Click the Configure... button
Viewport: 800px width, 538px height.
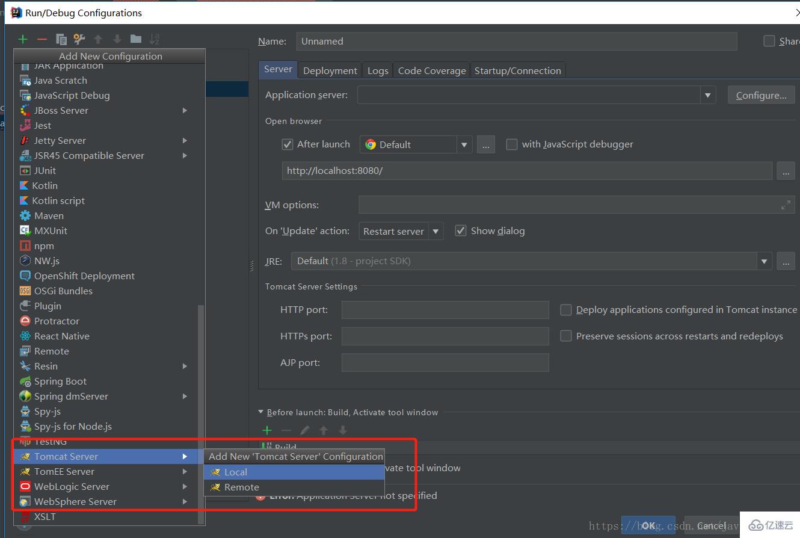coord(762,95)
